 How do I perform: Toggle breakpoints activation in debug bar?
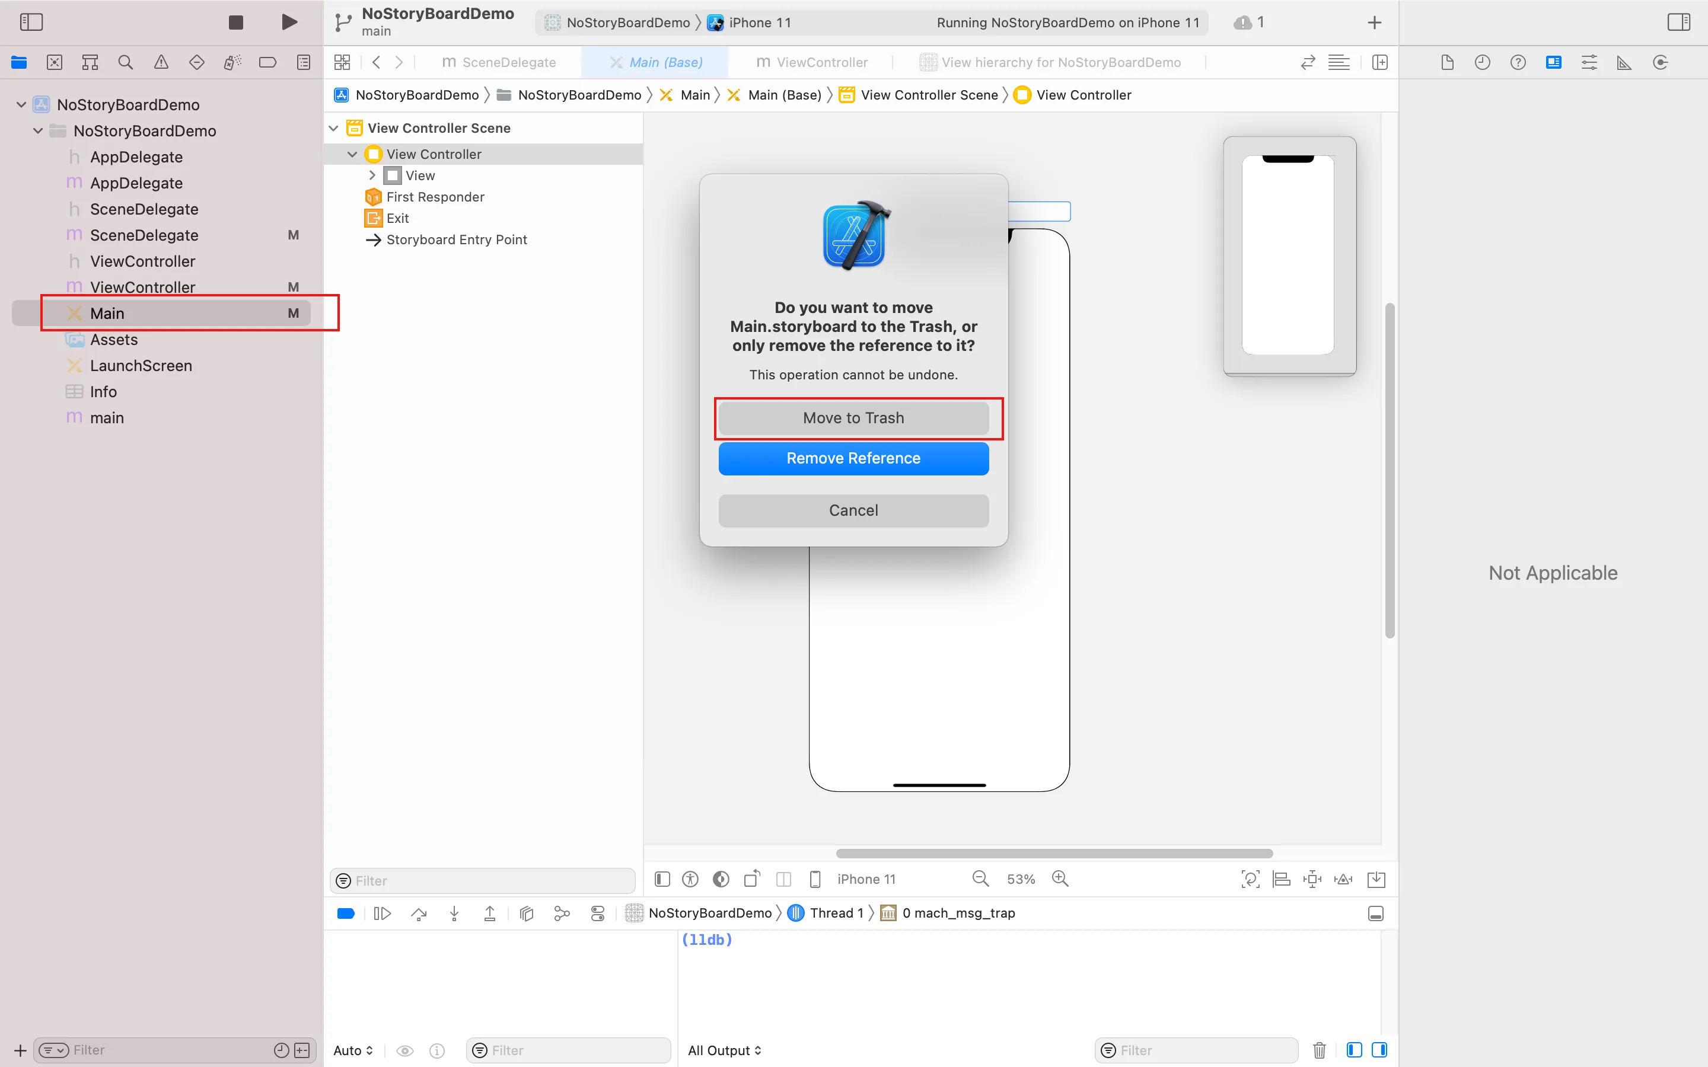(346, 913)
